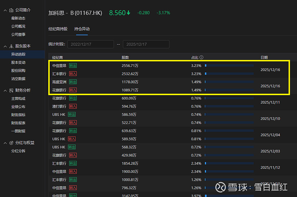This screenshot has width=297, height=197.
Task: Click the 股数 column header
Action: point(125,58)
